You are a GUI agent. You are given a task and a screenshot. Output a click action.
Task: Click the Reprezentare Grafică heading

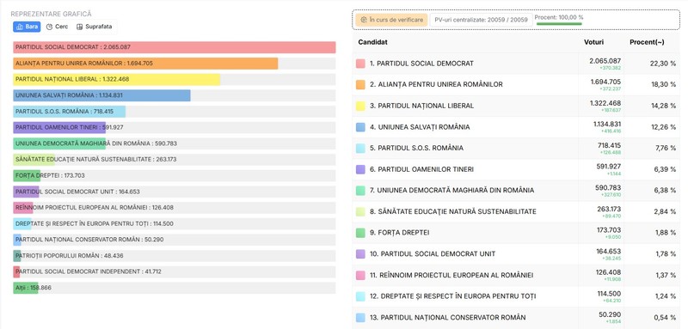tap(51, 14)
